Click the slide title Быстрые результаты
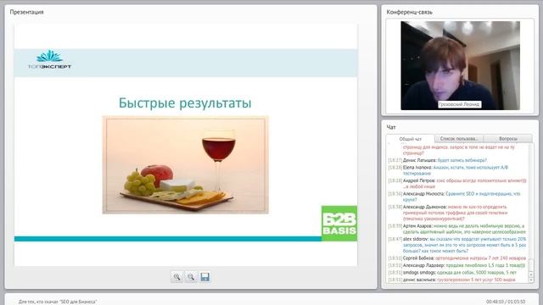Screen dimensions: 543x305 tap(185, 103)
